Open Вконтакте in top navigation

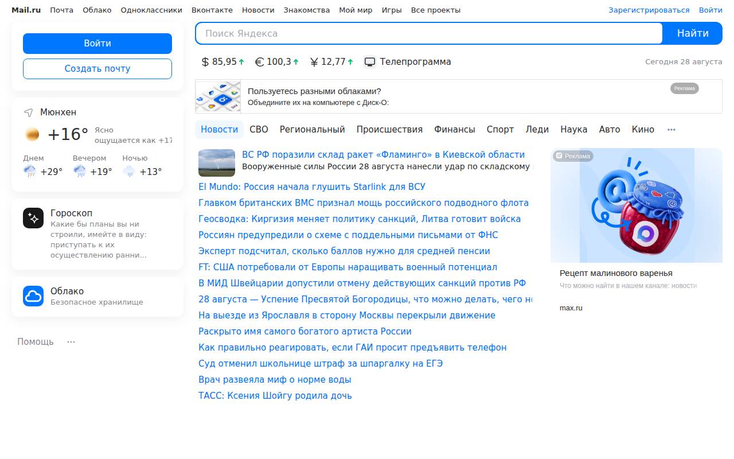[212, 10]
